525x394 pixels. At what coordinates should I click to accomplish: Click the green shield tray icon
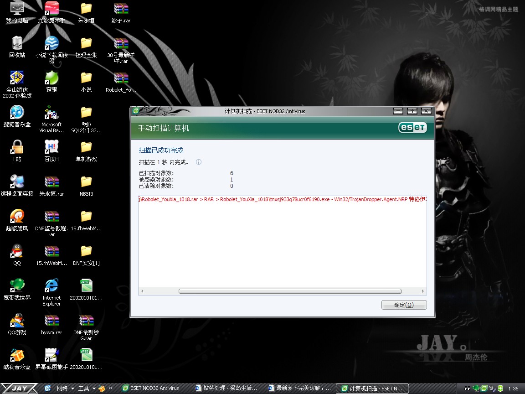(x=500, y=389)
